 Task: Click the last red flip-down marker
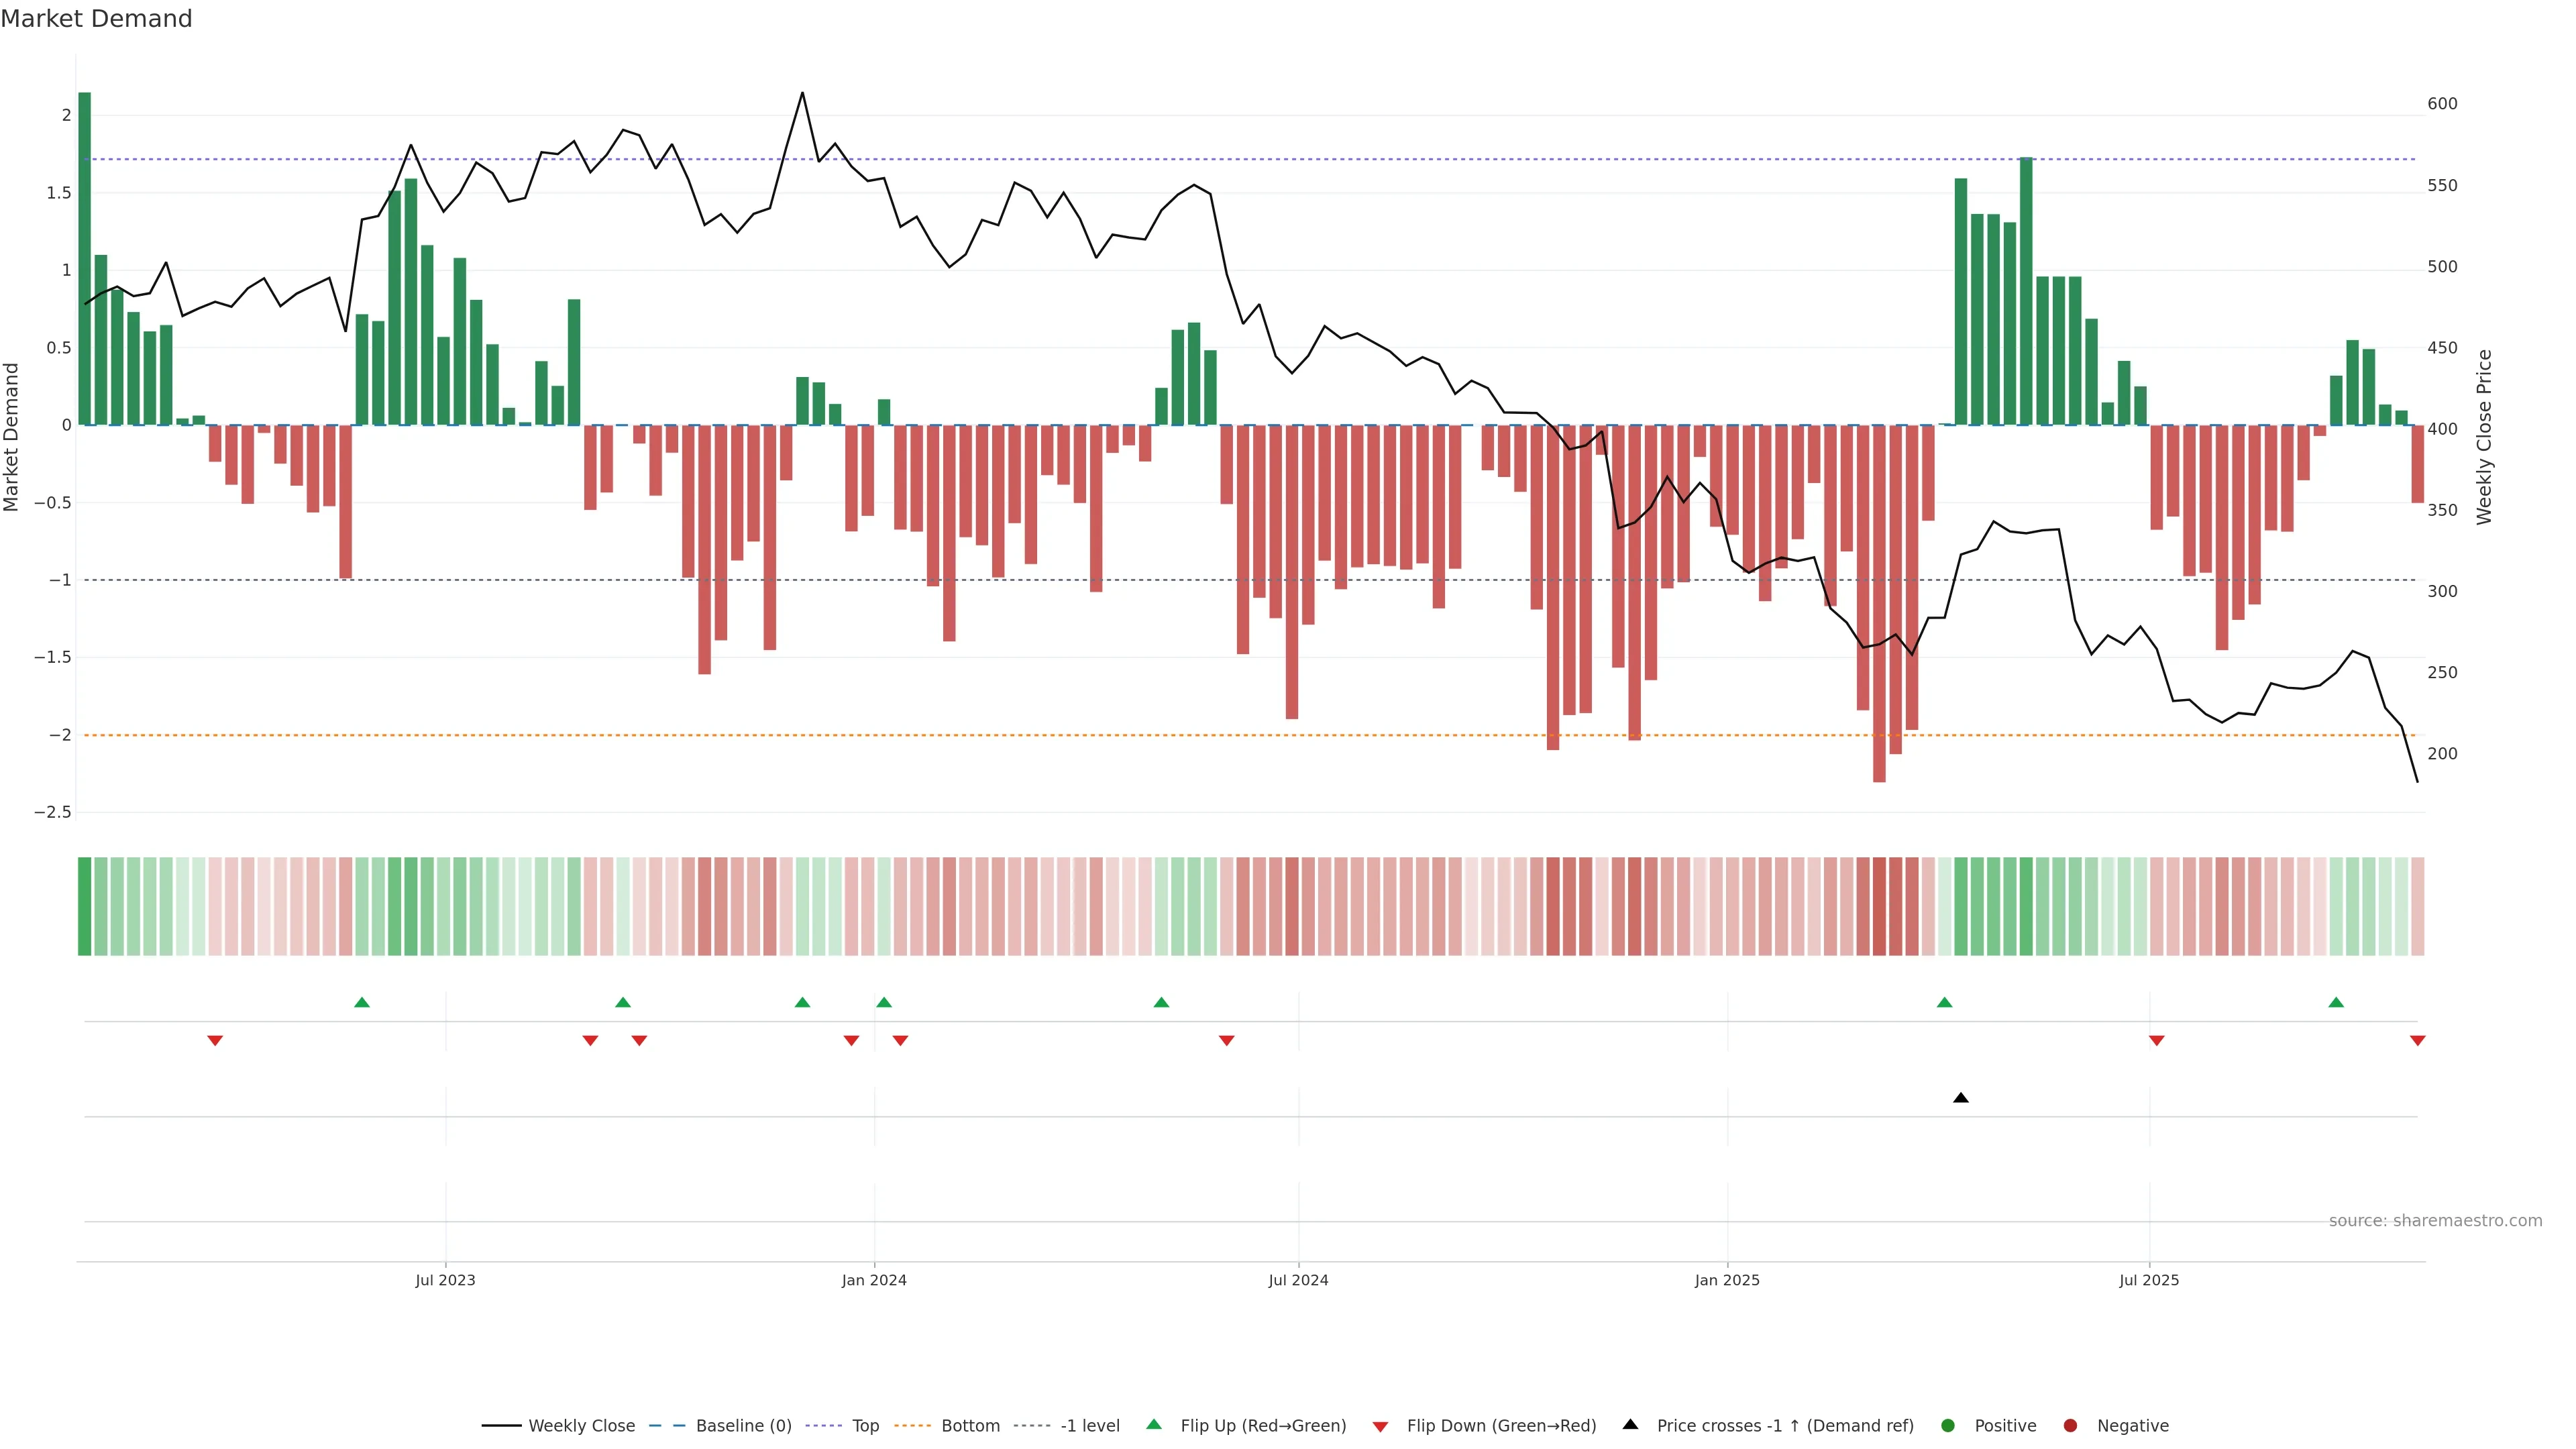pos(2417,1041)
